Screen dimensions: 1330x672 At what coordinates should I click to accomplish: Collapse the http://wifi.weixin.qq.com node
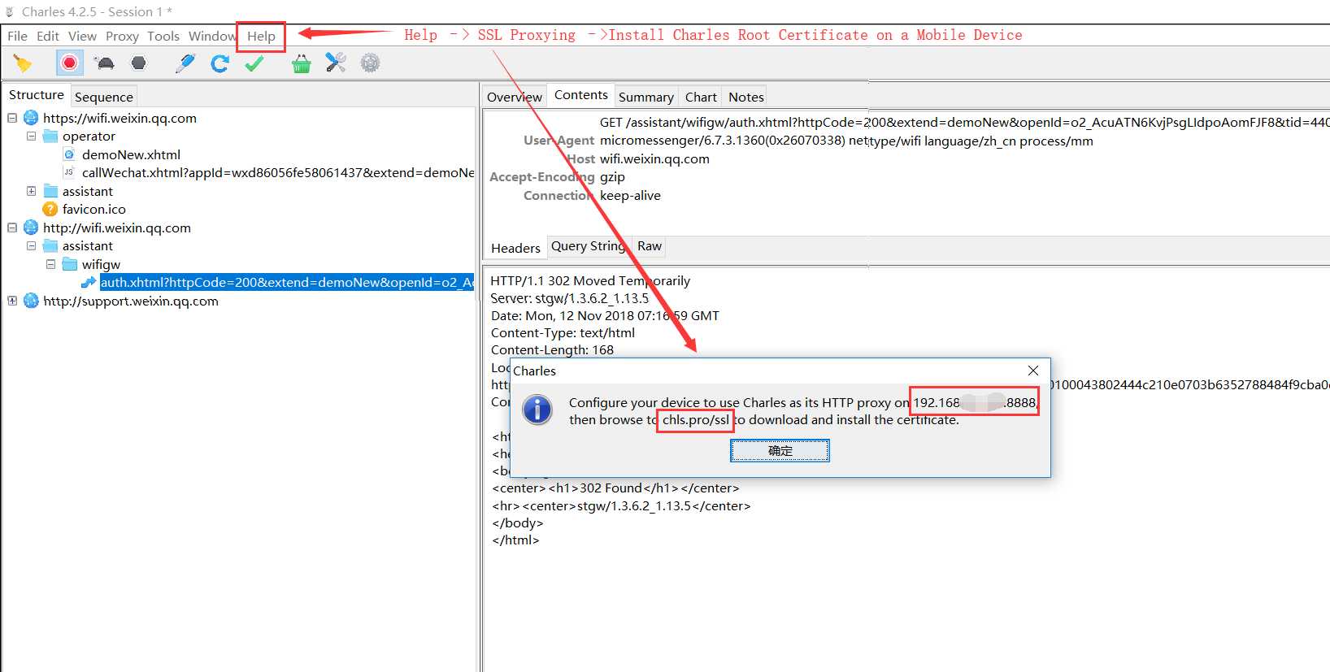coord(12,228)
